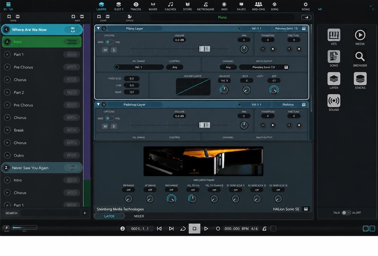Viewport: 378px width, 256px height.
Task: Toggle the MIDI/VOL switch in Piano Layer
Action: [109, 42]
